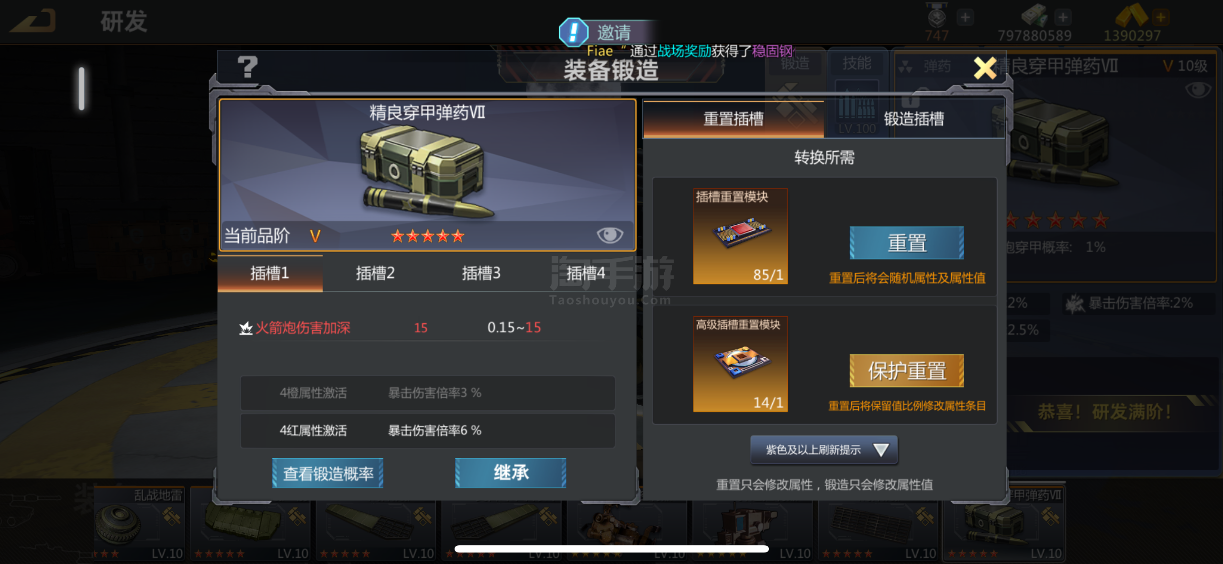Switch to the 锻造插槽 tab

click(x=914, y=119)
